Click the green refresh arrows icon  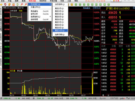18,4
